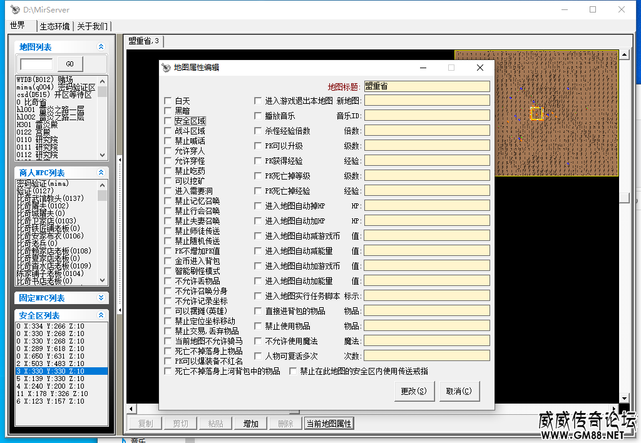Close the 地图属性编辑 dialog

(x=480, y=68)
